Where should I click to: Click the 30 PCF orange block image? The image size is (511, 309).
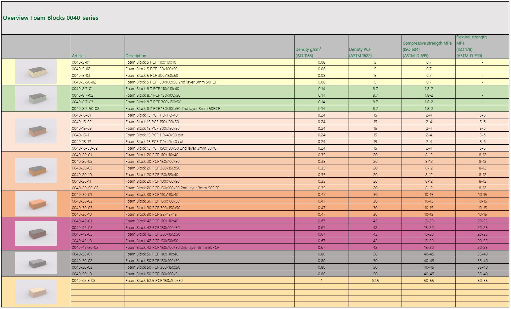coord(36,204)
